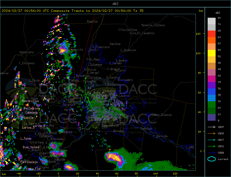Select the purple swatch between 39 and 36
Image resolution: width=231 pixels, height=177 pixels.
(211, 85)
